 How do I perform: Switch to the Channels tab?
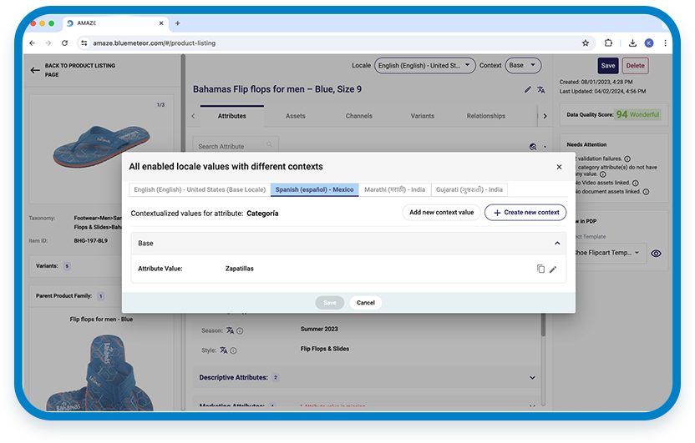click(358, 116)
